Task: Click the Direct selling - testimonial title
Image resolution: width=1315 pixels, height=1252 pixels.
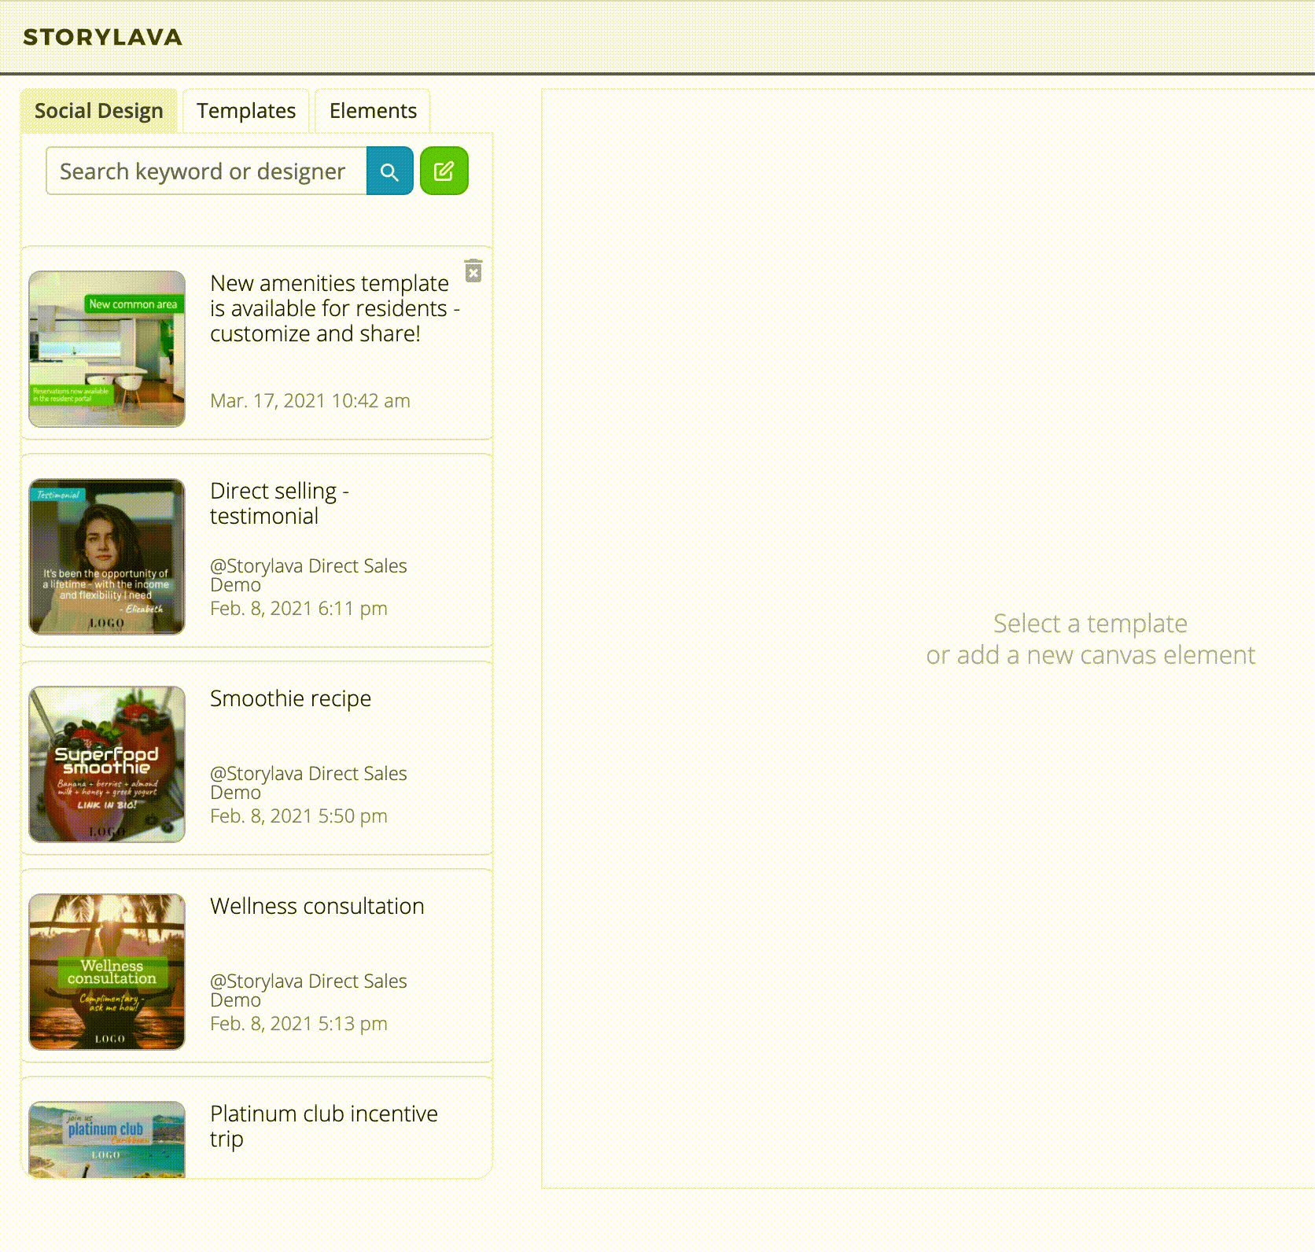Action: point(279,503)
